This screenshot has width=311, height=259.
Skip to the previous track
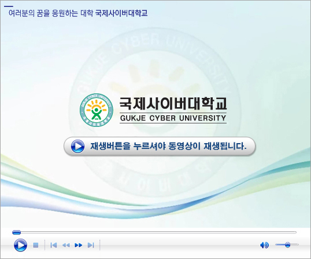[x=54, y=245]
